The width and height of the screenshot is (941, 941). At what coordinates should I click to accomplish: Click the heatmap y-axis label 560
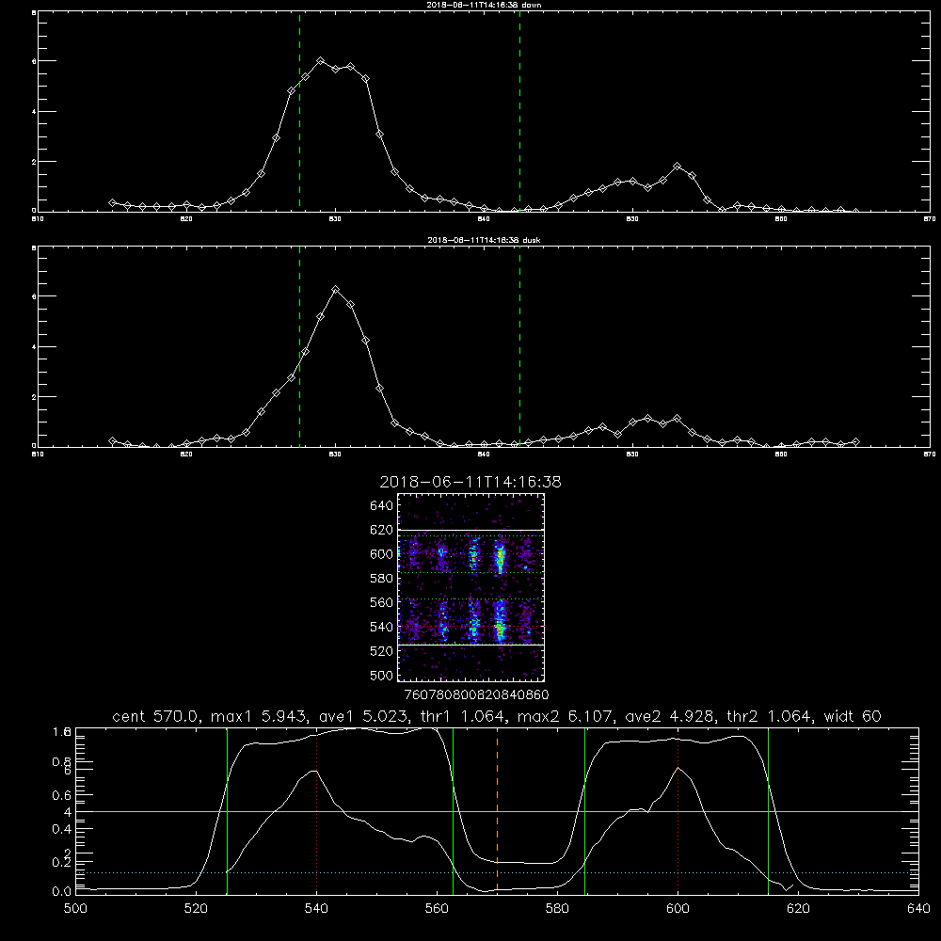coord(382,602)
